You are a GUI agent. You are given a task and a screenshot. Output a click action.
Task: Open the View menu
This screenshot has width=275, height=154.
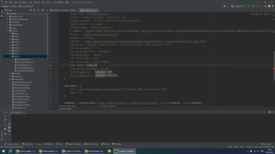pyautogui.click(x=16, y=2)
